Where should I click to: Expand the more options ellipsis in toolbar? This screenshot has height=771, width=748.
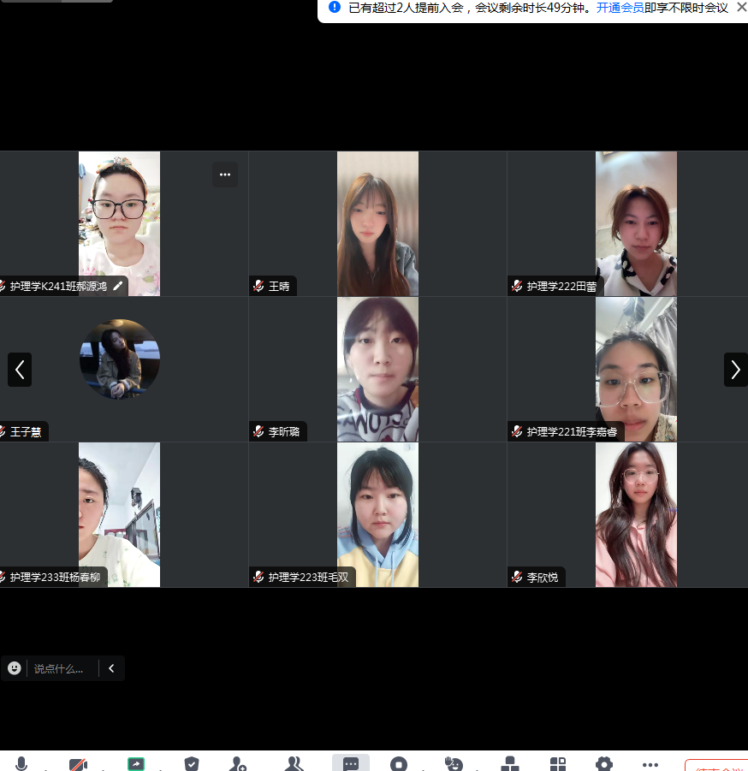click(650, 763)
